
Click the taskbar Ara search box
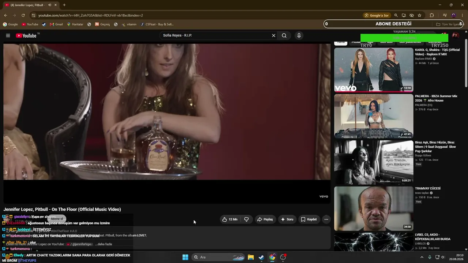coord(218,257)
